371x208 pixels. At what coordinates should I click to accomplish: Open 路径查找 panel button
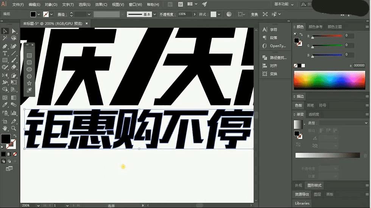tap(274, 57)
